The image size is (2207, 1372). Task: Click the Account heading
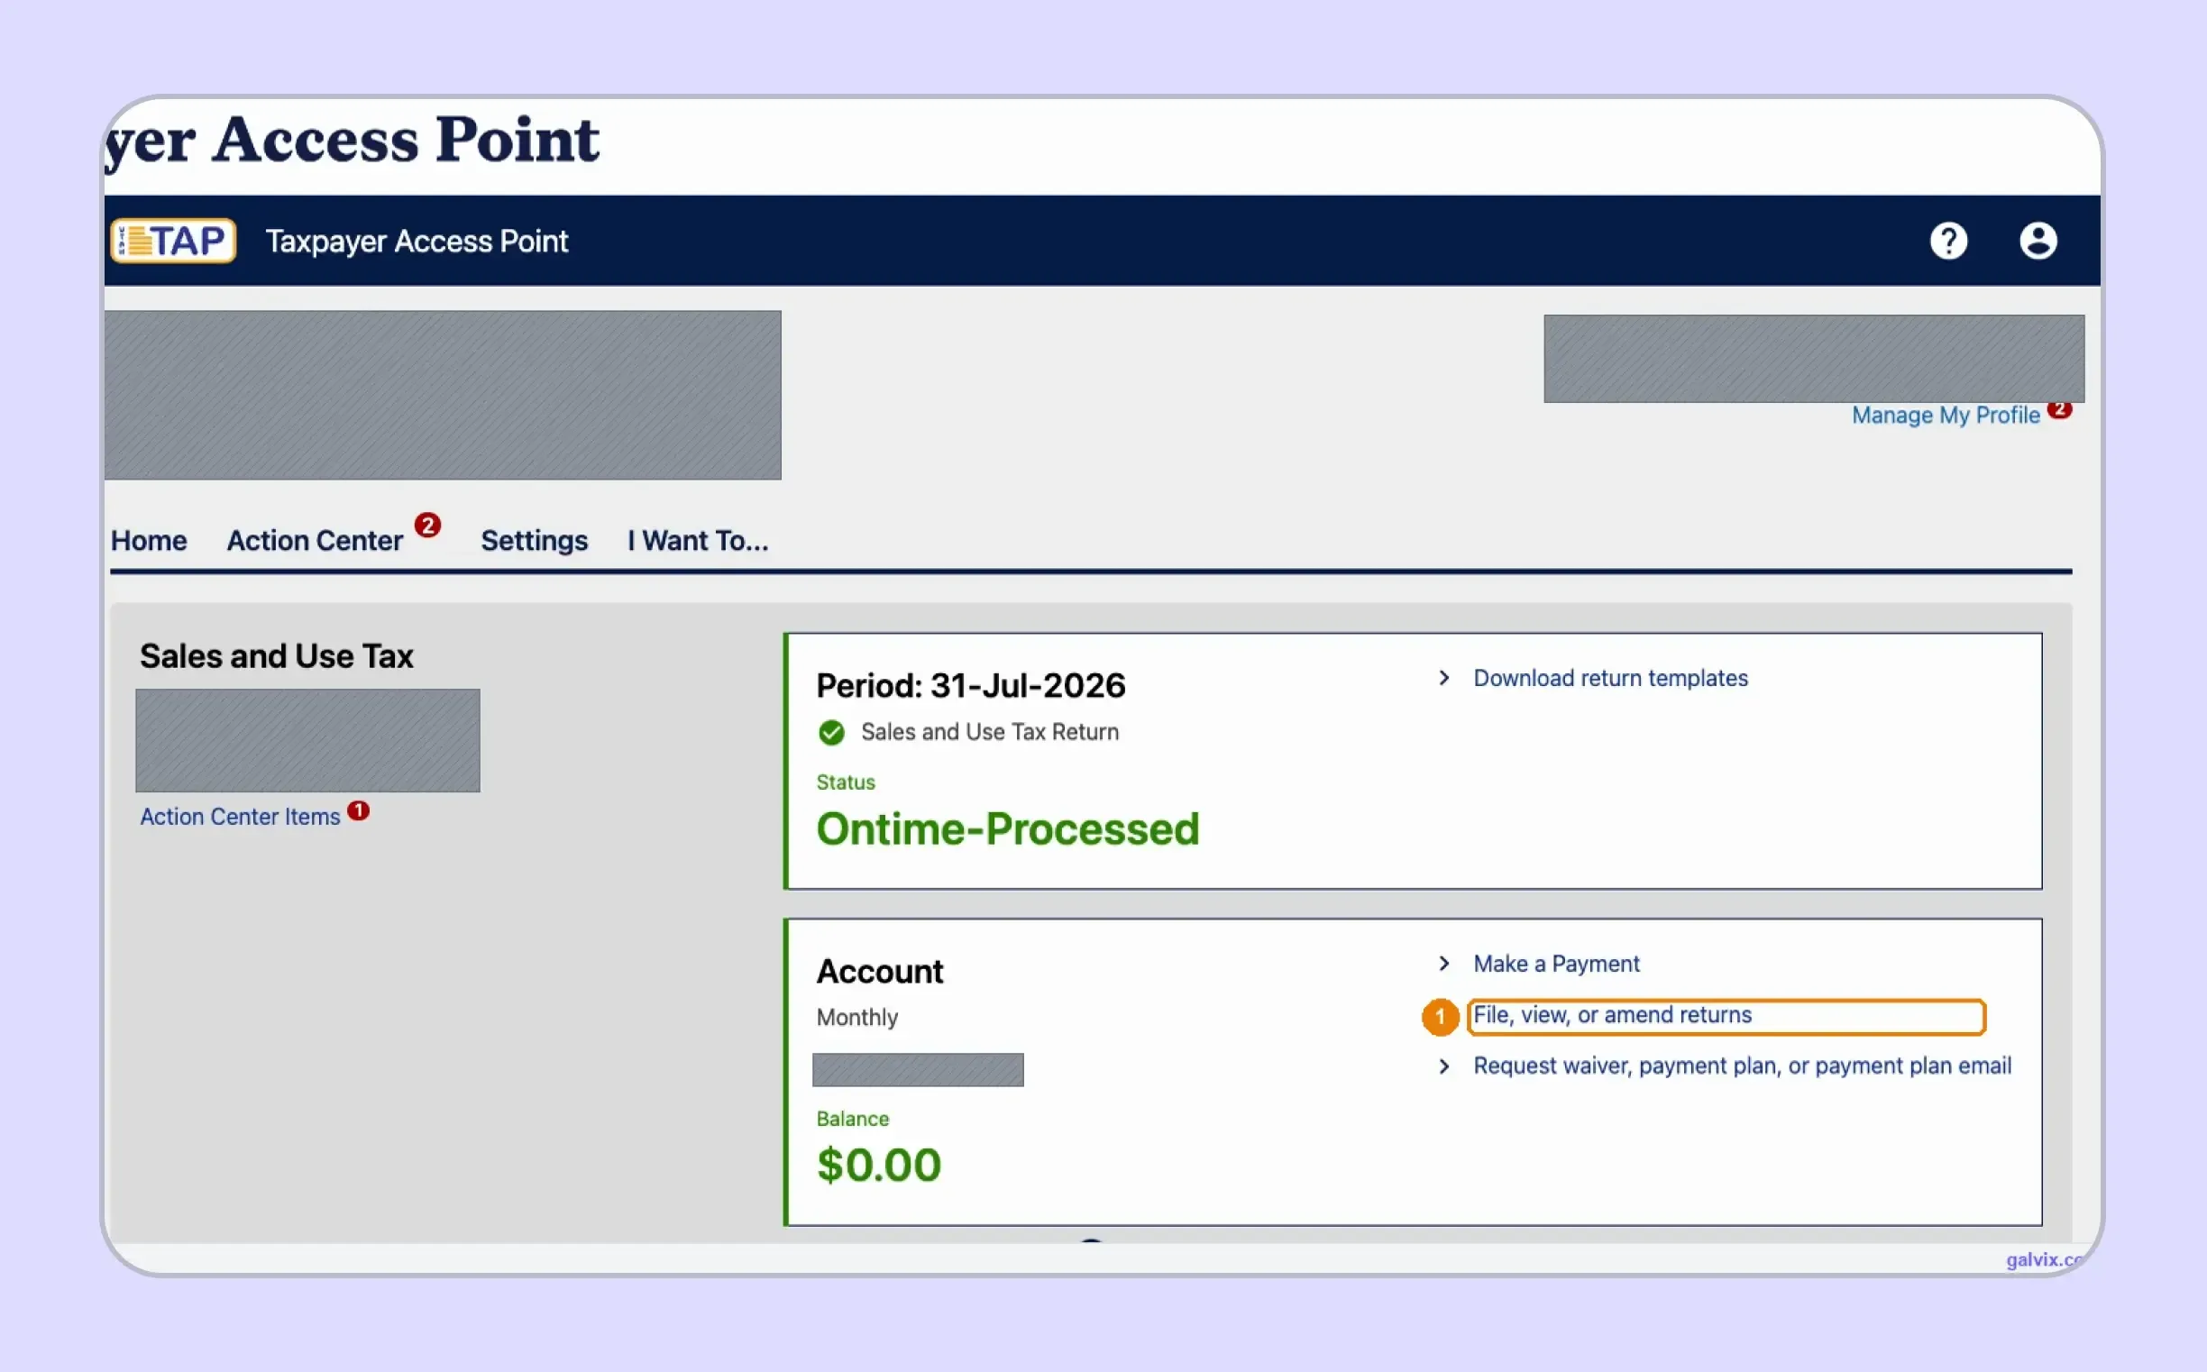879,972
